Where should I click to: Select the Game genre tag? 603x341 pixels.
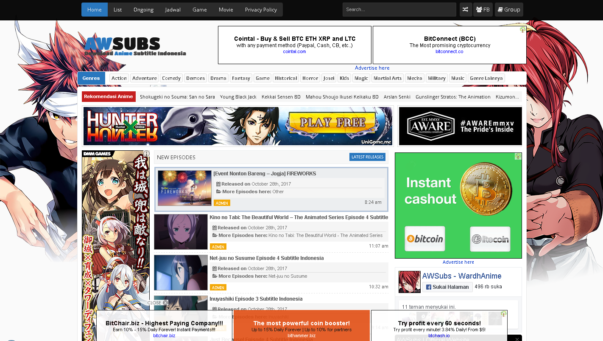point(262,78)
